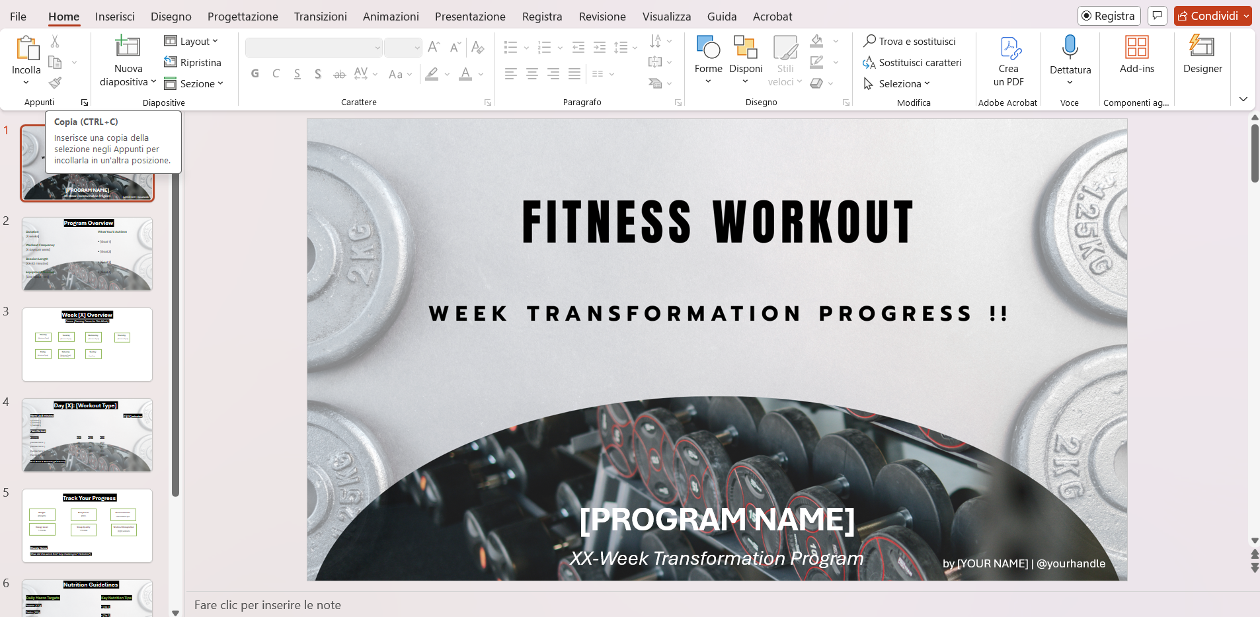Open the Carattere dialog launcher
Screen dimensions: 1260x617
coord(488,103)
